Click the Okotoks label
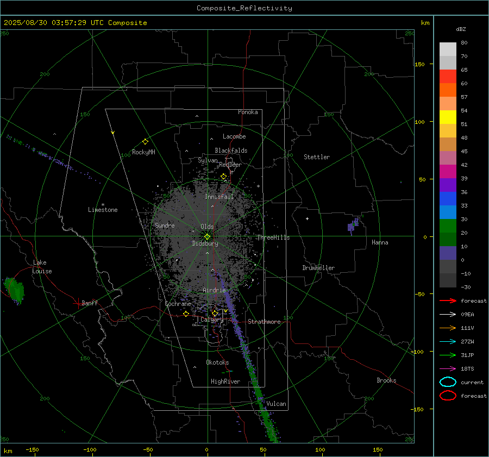489x457 pixels. point(217,362)
